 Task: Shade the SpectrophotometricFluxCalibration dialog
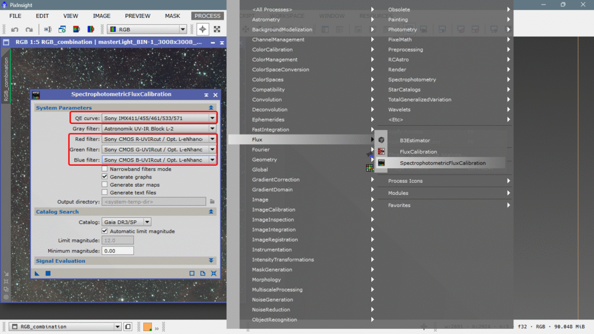pyautogui.click(x=207, y=95)
